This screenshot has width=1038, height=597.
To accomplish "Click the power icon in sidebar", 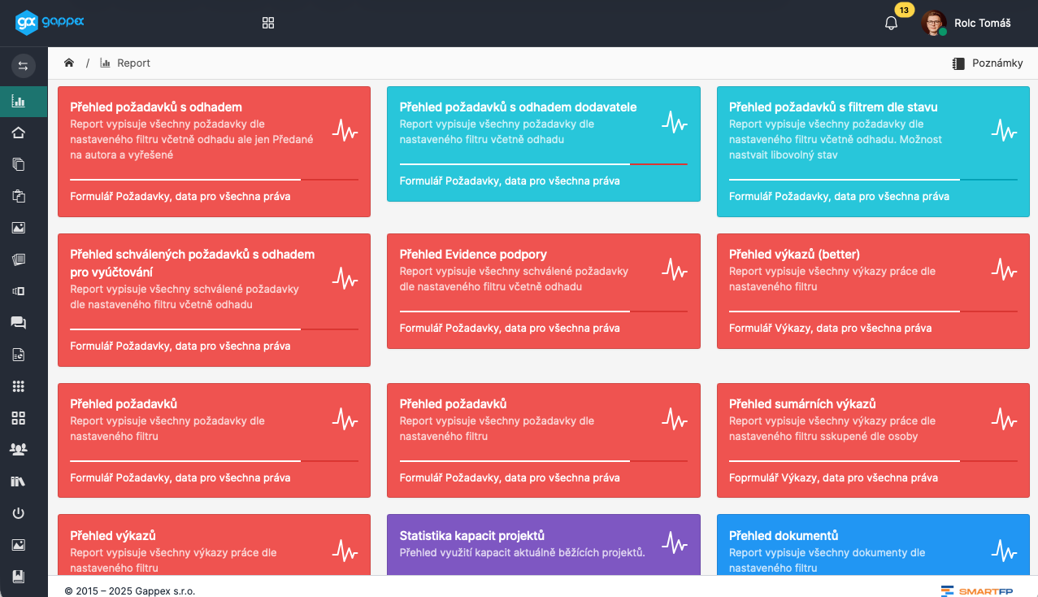I will [19, 513].
